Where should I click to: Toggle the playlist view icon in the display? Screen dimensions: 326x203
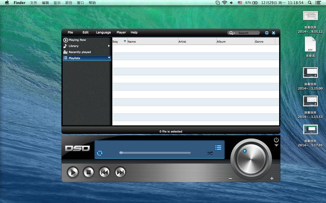pyautogui.click(x=218, y=148)
